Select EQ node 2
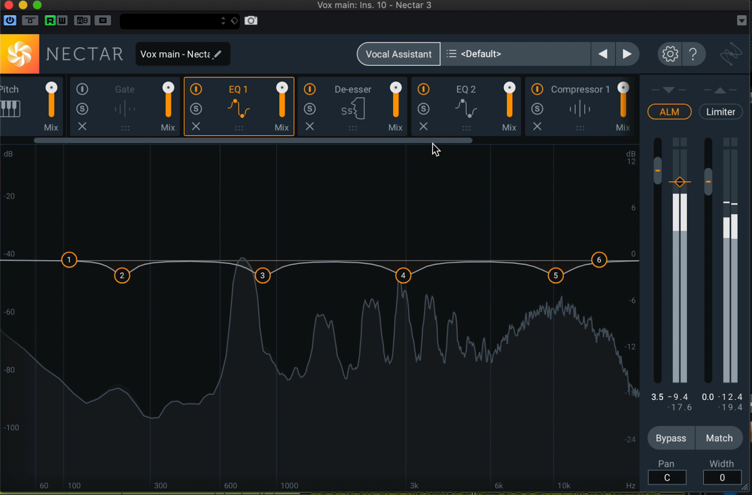The width and height of the screenshot is (752, 495). point(122,275)
